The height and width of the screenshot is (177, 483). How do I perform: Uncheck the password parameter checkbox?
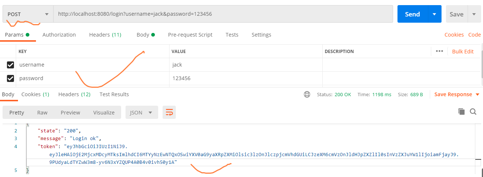click(x=11, y=78)
